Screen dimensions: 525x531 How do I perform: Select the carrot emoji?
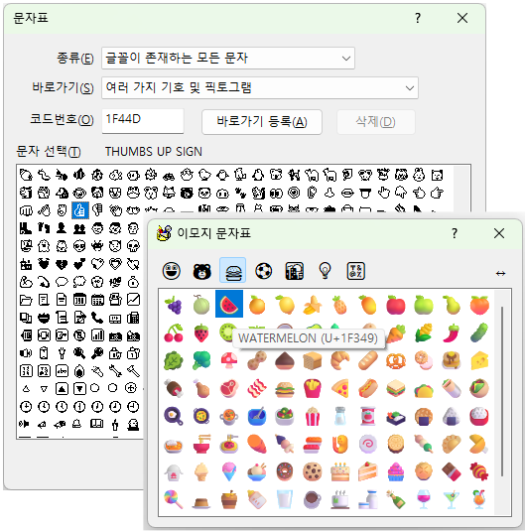coord(396,332)
